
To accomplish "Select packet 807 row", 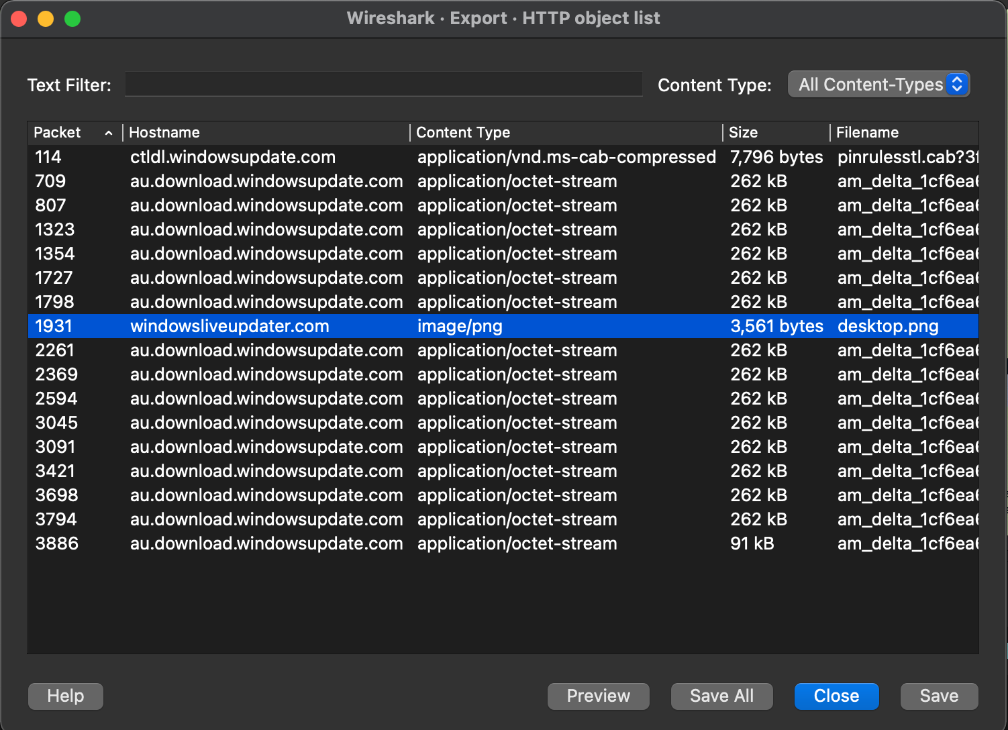I will [x=503, y=205].
